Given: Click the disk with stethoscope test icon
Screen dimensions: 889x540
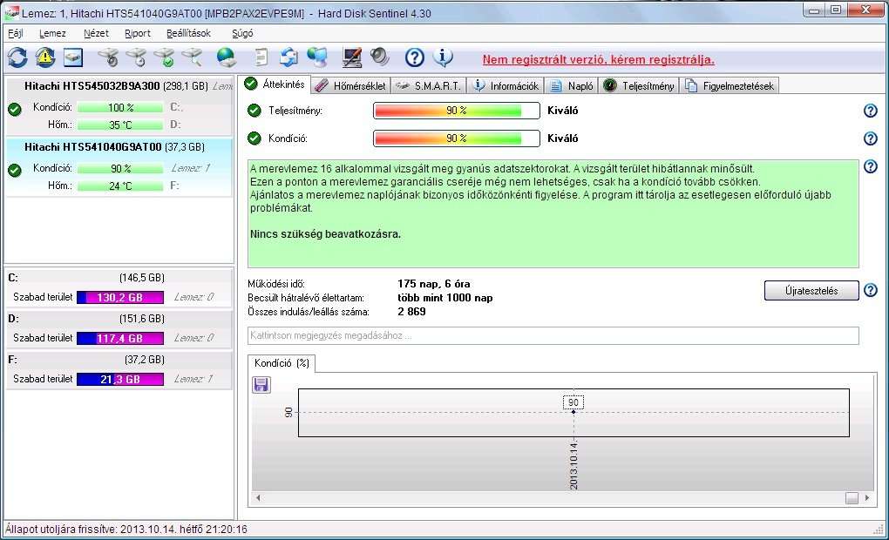Looking at the screenshot, I should (x=108, y=57).
